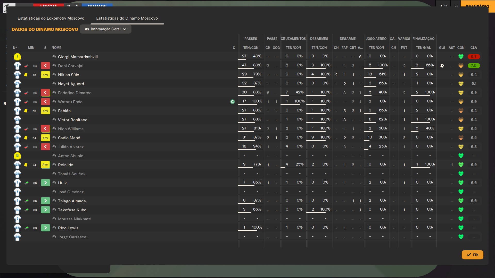Click Wataru Endo's swap arrows substitution icon
Viewport: 495px width, 278px height.
pyautogui.click(x=26, y=102)
